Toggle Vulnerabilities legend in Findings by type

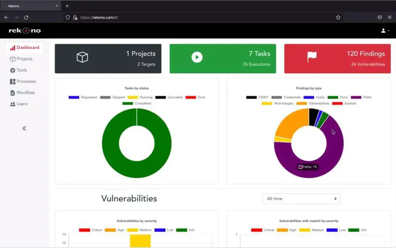point(313,104)
